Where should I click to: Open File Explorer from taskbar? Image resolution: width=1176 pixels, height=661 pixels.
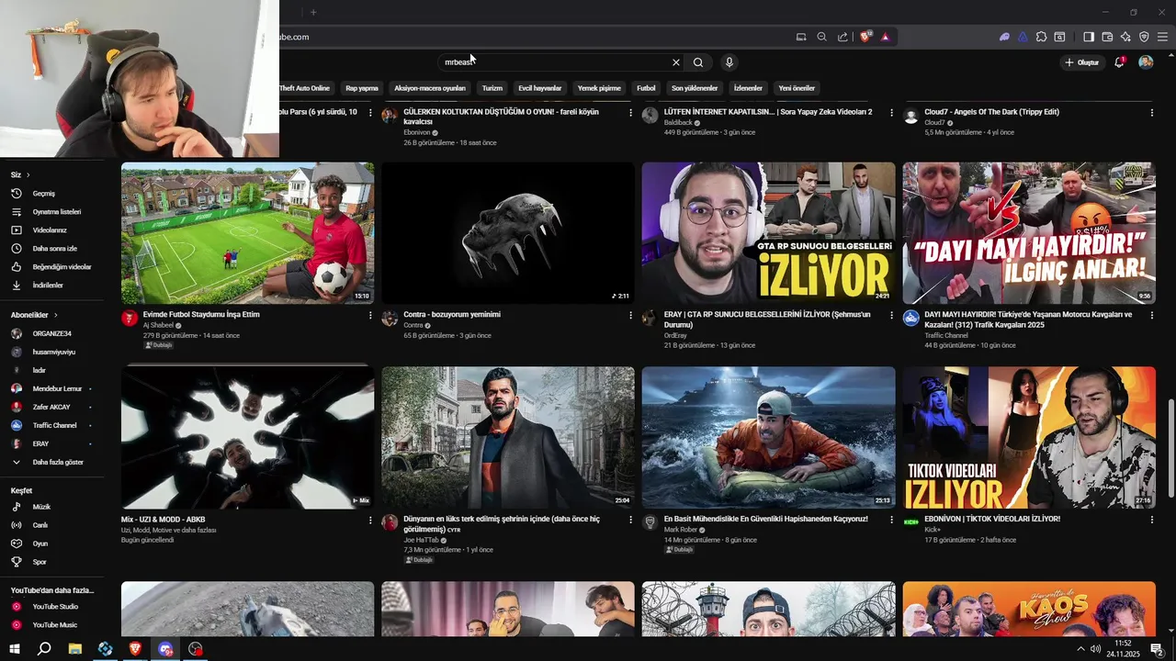click(75, 649)
